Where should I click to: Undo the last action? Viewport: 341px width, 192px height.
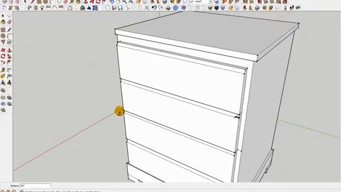click(154, 8)
